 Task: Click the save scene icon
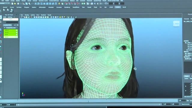click(18, 4)
